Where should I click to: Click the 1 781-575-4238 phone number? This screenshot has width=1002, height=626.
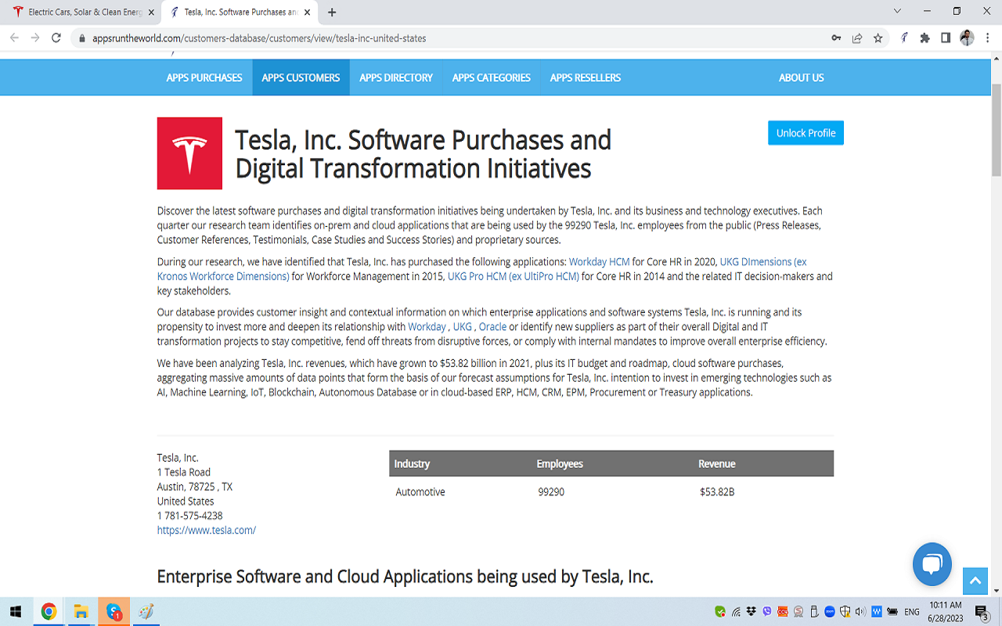click(x=190, y=516)
